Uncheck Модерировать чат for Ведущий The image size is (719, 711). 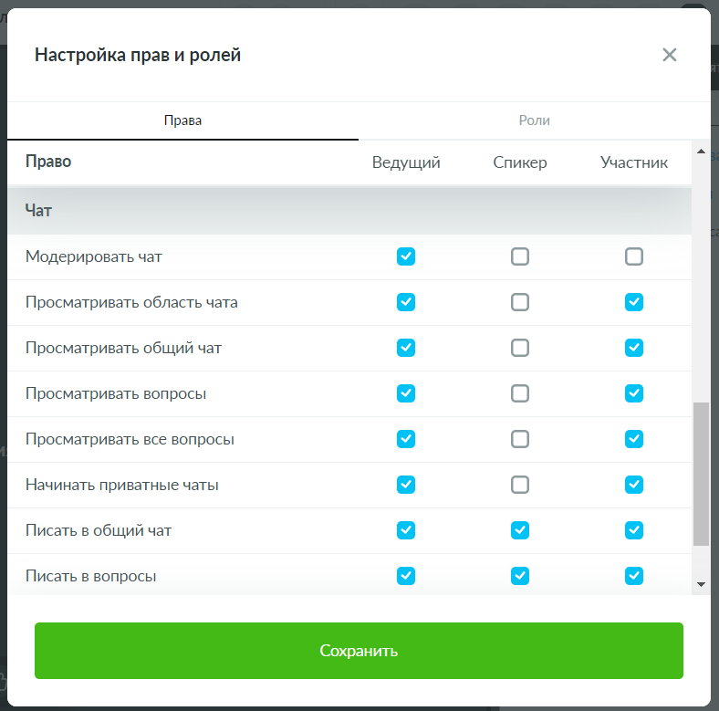[x=406, y=256]
